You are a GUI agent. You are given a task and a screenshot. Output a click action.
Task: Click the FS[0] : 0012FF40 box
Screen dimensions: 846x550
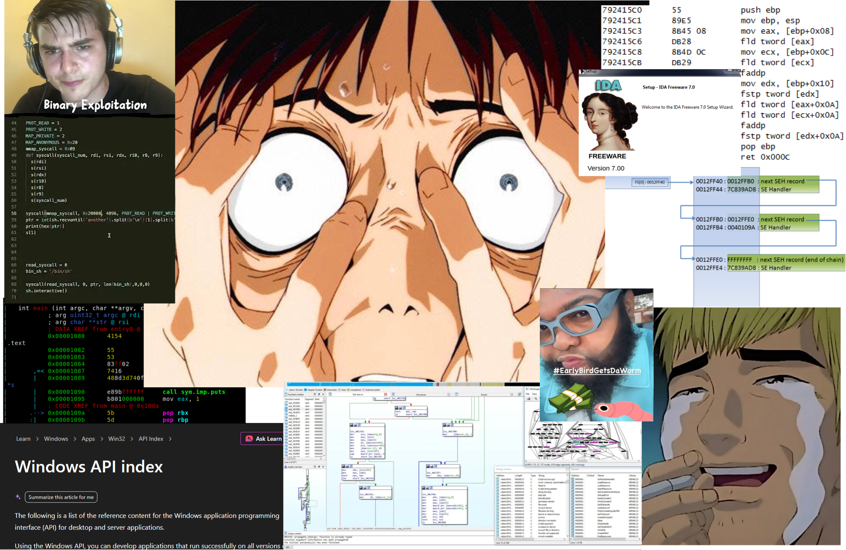(x=650, y=182)
